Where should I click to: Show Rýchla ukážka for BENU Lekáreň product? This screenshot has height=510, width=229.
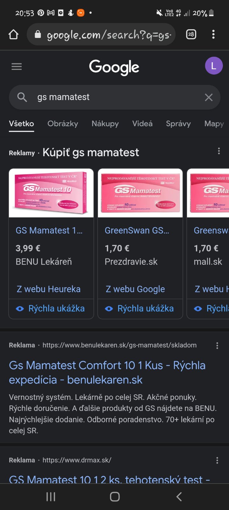51,309
